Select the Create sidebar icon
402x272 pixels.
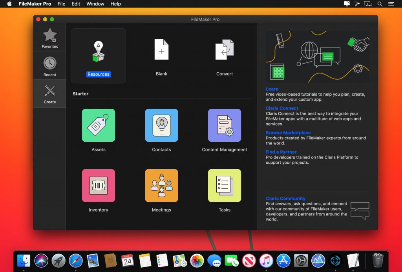[49, 93]
